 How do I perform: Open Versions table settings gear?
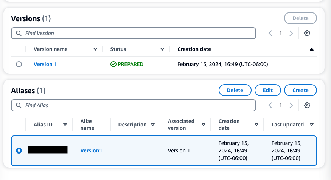307,33
